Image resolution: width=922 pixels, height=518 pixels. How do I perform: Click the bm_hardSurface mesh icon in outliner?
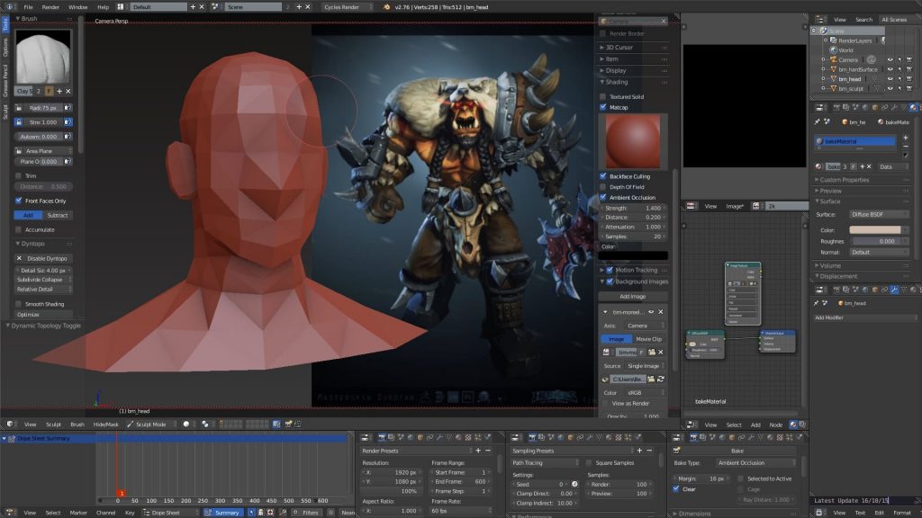coord(833,69)
